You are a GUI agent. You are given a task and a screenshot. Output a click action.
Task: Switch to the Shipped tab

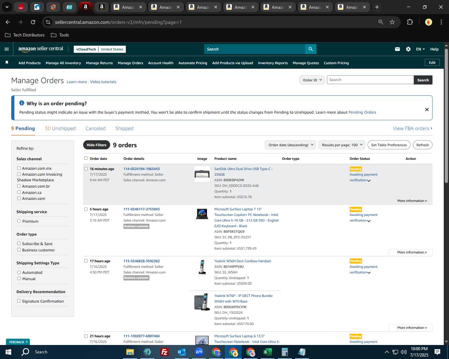pyautogui.click(x=125, y=128)
